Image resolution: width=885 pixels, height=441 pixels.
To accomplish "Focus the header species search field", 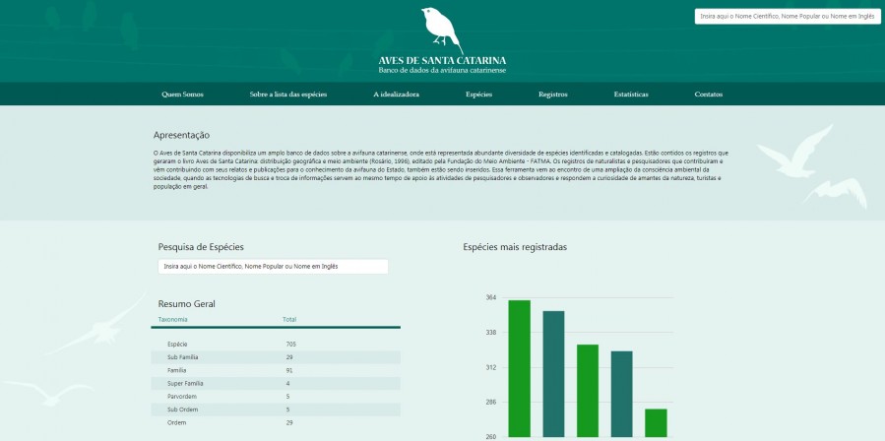I will (786, 16).
